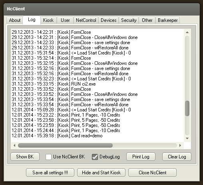Switch to the Security tab

click(x=129, y=20)
